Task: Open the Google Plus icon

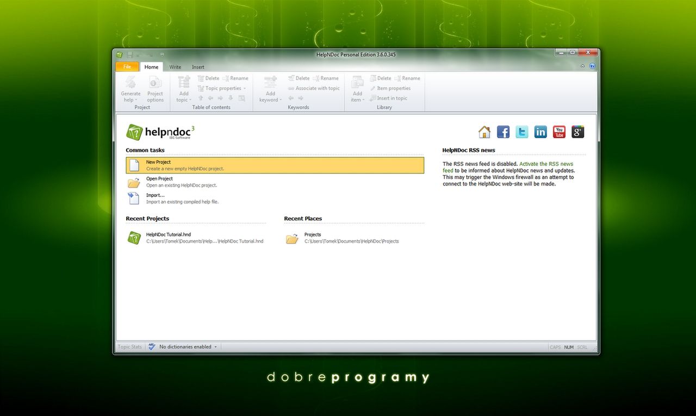Action: coord(577,132)
